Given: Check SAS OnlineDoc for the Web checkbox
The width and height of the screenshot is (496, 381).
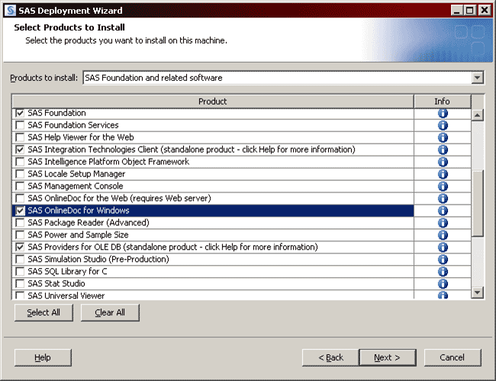Looking at the screenshot, I should [20, 198].
